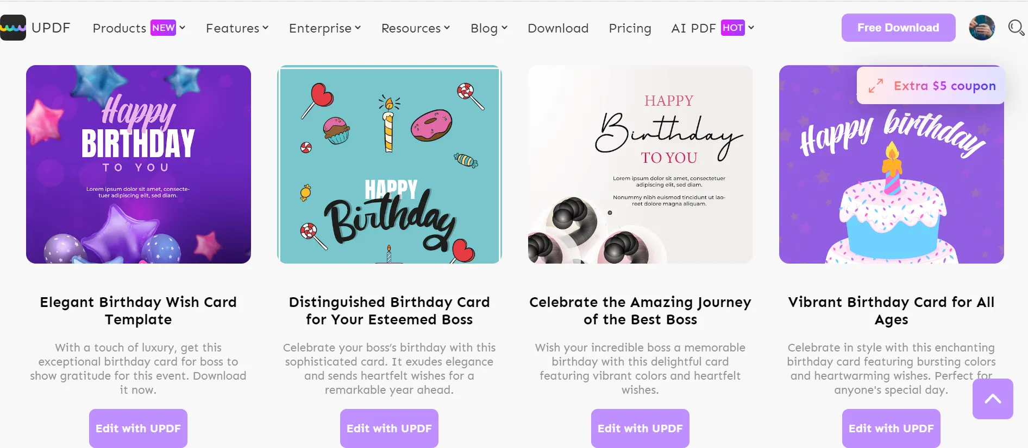Click the Extra $5 coupon link

(x=944, y=86)
